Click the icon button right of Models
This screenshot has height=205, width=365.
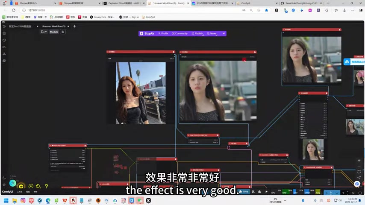pyautogui.click(x=63, y=32)
